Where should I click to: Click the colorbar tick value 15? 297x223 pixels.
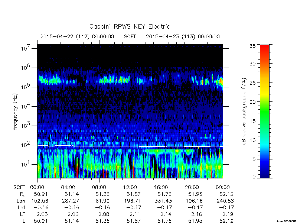click(x=252, y=121)
